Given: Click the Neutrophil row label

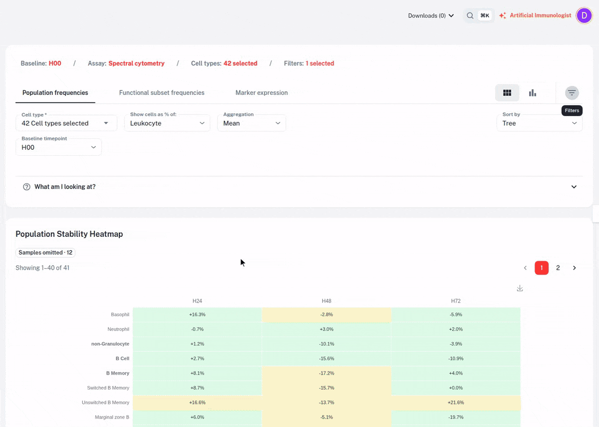Looking at the screenshot, I should (x=118, y=329).
